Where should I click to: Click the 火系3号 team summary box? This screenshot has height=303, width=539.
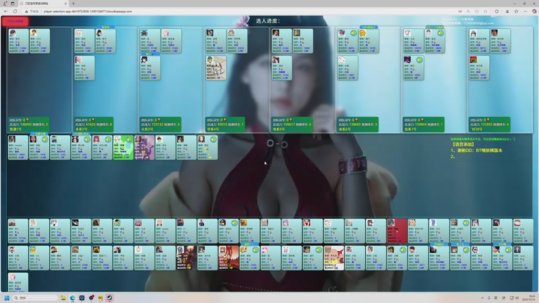(x=160, y=125)
